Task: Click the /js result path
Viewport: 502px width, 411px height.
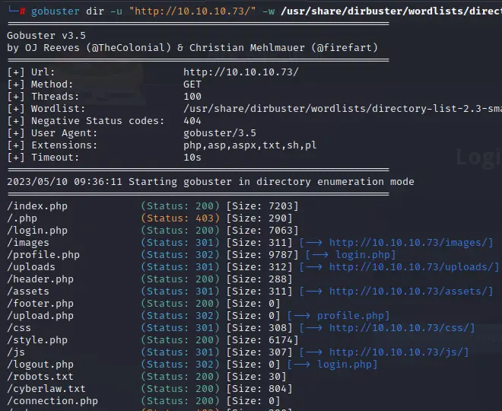Action: point(16,352)
